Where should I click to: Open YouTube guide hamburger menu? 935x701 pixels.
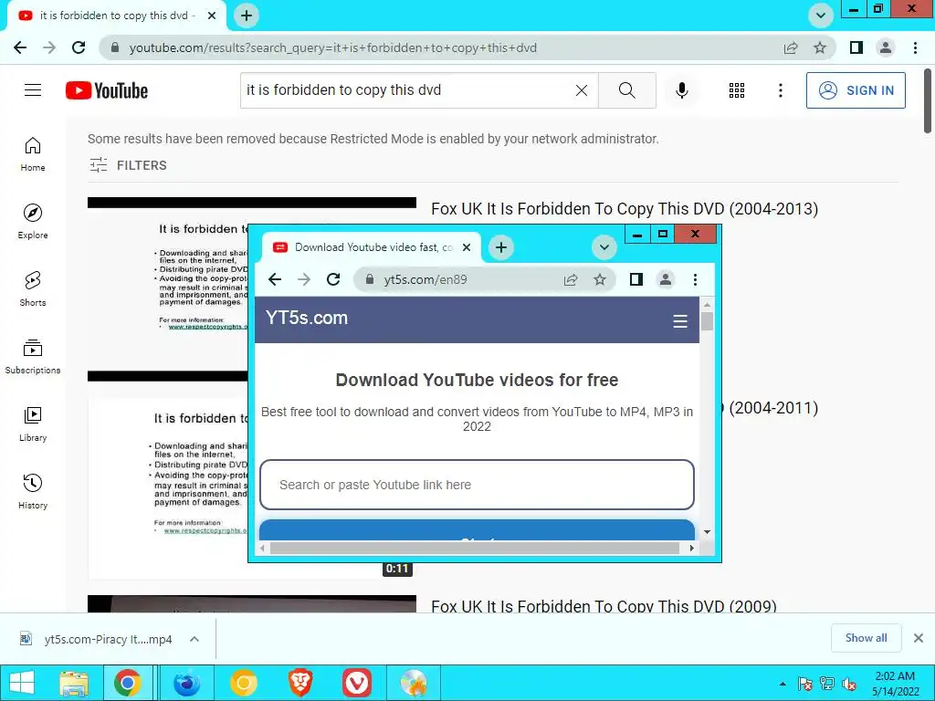click(33, 90)
